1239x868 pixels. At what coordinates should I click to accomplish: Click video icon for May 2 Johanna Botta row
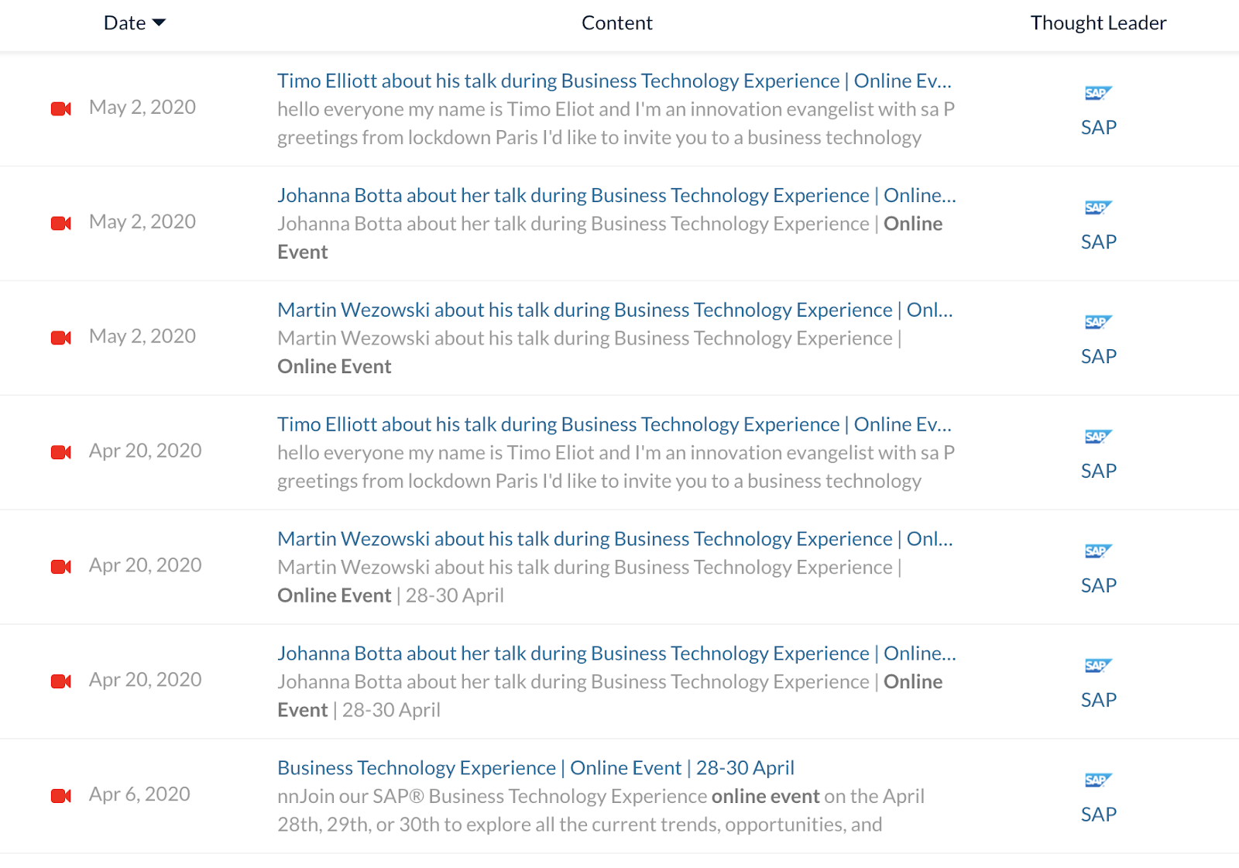coord(61,223)
